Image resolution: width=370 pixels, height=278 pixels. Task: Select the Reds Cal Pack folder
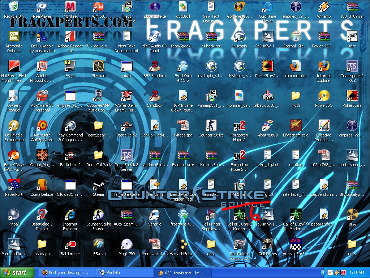(98, 155)
